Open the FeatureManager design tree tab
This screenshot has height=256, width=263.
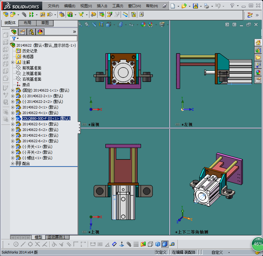pos(14,32)
